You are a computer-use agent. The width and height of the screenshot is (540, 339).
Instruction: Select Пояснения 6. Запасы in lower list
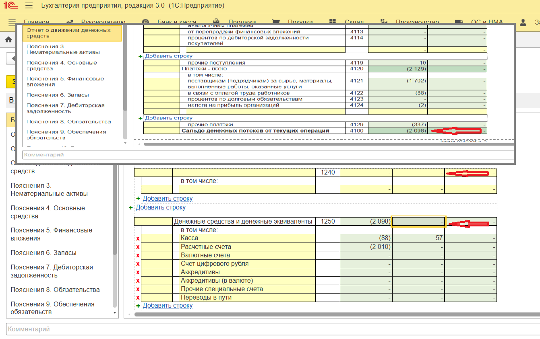(x=43, y=253)
